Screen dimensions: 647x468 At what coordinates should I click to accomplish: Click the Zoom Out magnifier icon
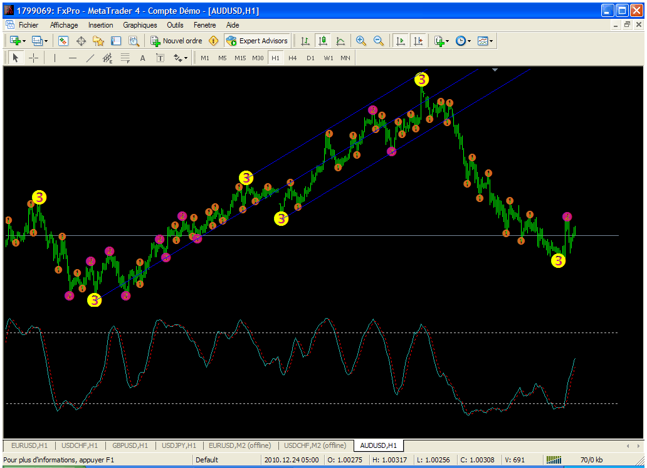(379, 41)
